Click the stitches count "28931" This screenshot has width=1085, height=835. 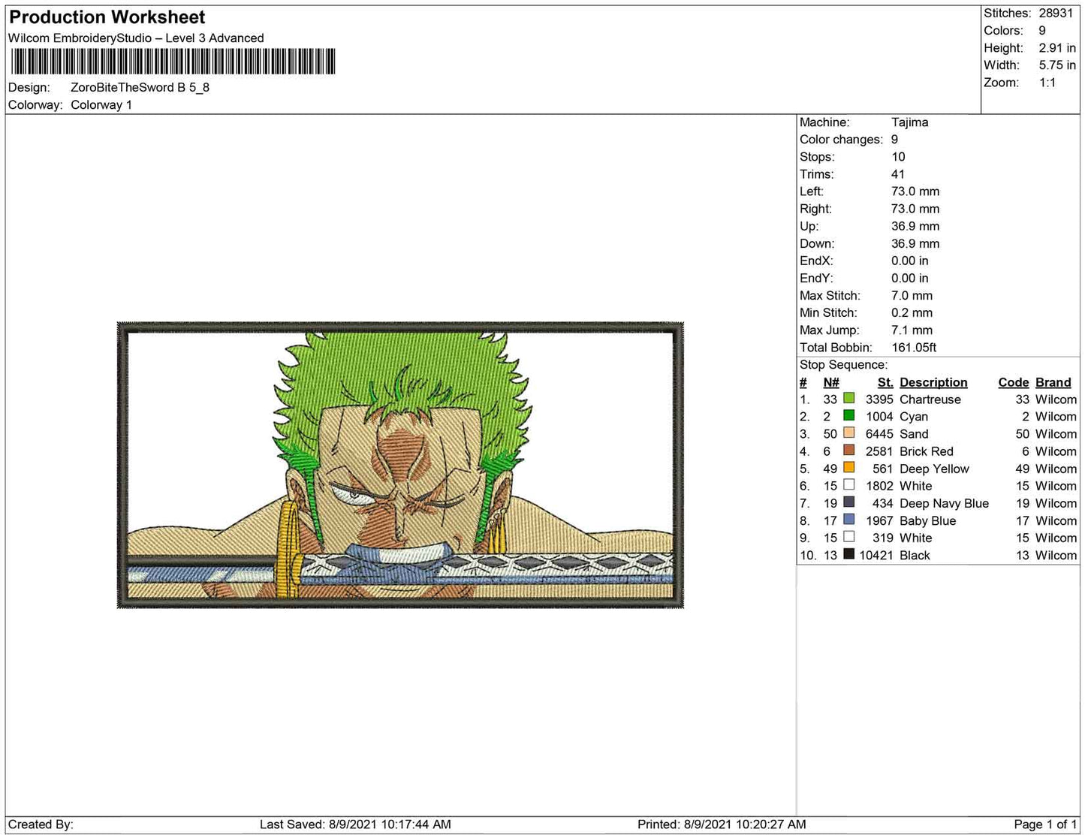(x=1056, y=14)
